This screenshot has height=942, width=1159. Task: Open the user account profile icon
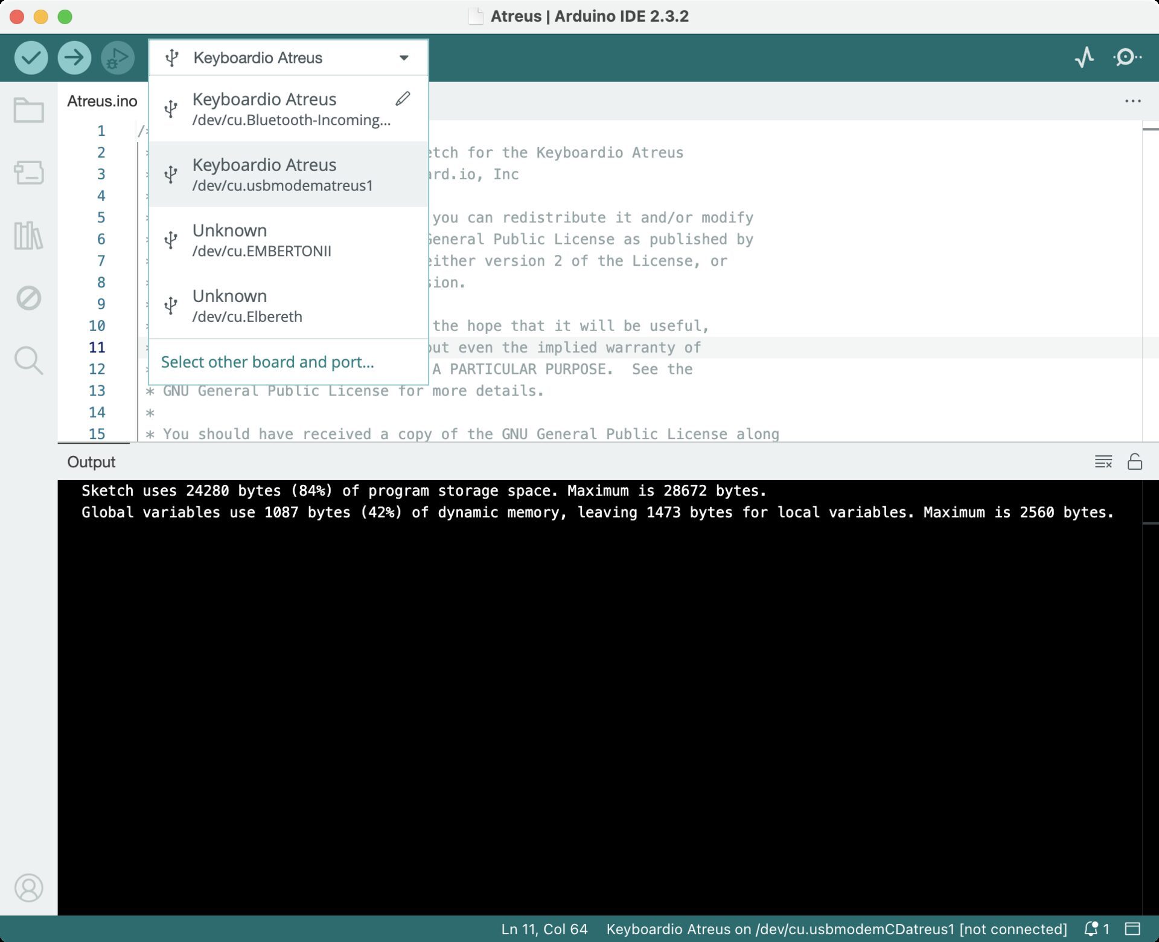coord(28,888)
